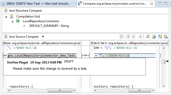Viewport: 171px width, 95px height.
Task: Click the field icon beside DEFAULT_SUMMARY
Action: 24,26
